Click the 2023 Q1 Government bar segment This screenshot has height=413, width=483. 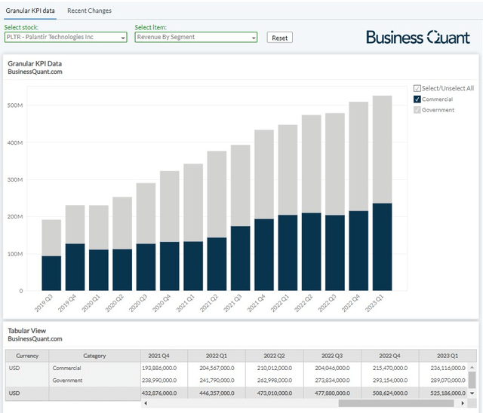tap(383, 149)
